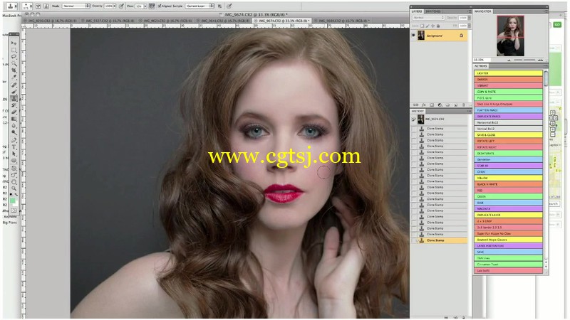Enable airbrush mode icon next to Flow
Screen dimensions: 570x320
pyautogui.click(x=152, y=6)
